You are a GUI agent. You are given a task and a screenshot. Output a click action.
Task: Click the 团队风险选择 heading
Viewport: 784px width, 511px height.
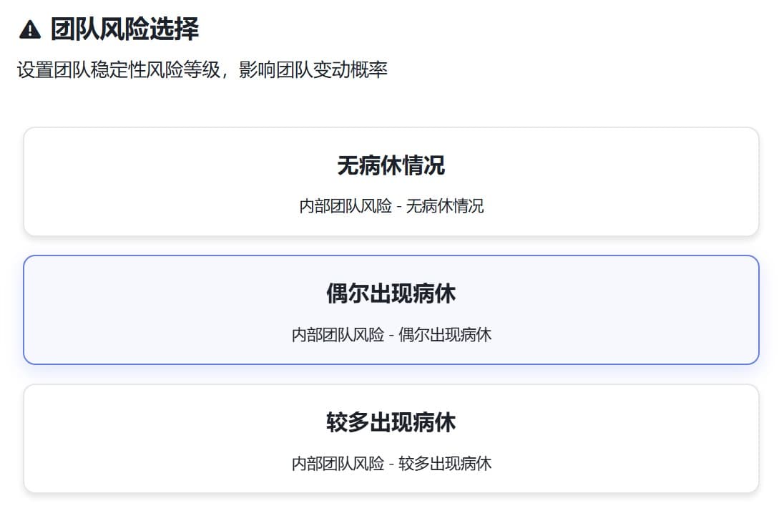pyautogui.click(x=127, y=30)
